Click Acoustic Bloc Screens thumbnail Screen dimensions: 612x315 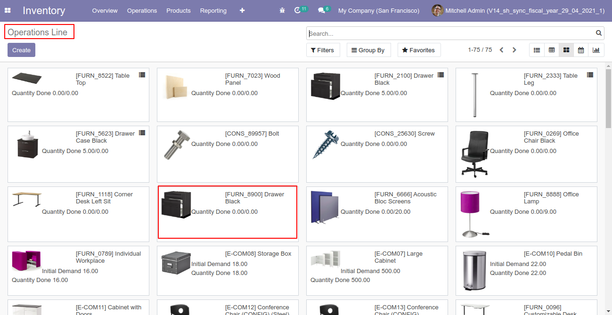tap(324, 207)
